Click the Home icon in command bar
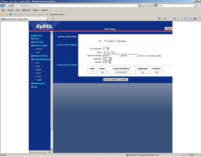The height and width of the screenshot is (157, 201). [x=159, y=19]
